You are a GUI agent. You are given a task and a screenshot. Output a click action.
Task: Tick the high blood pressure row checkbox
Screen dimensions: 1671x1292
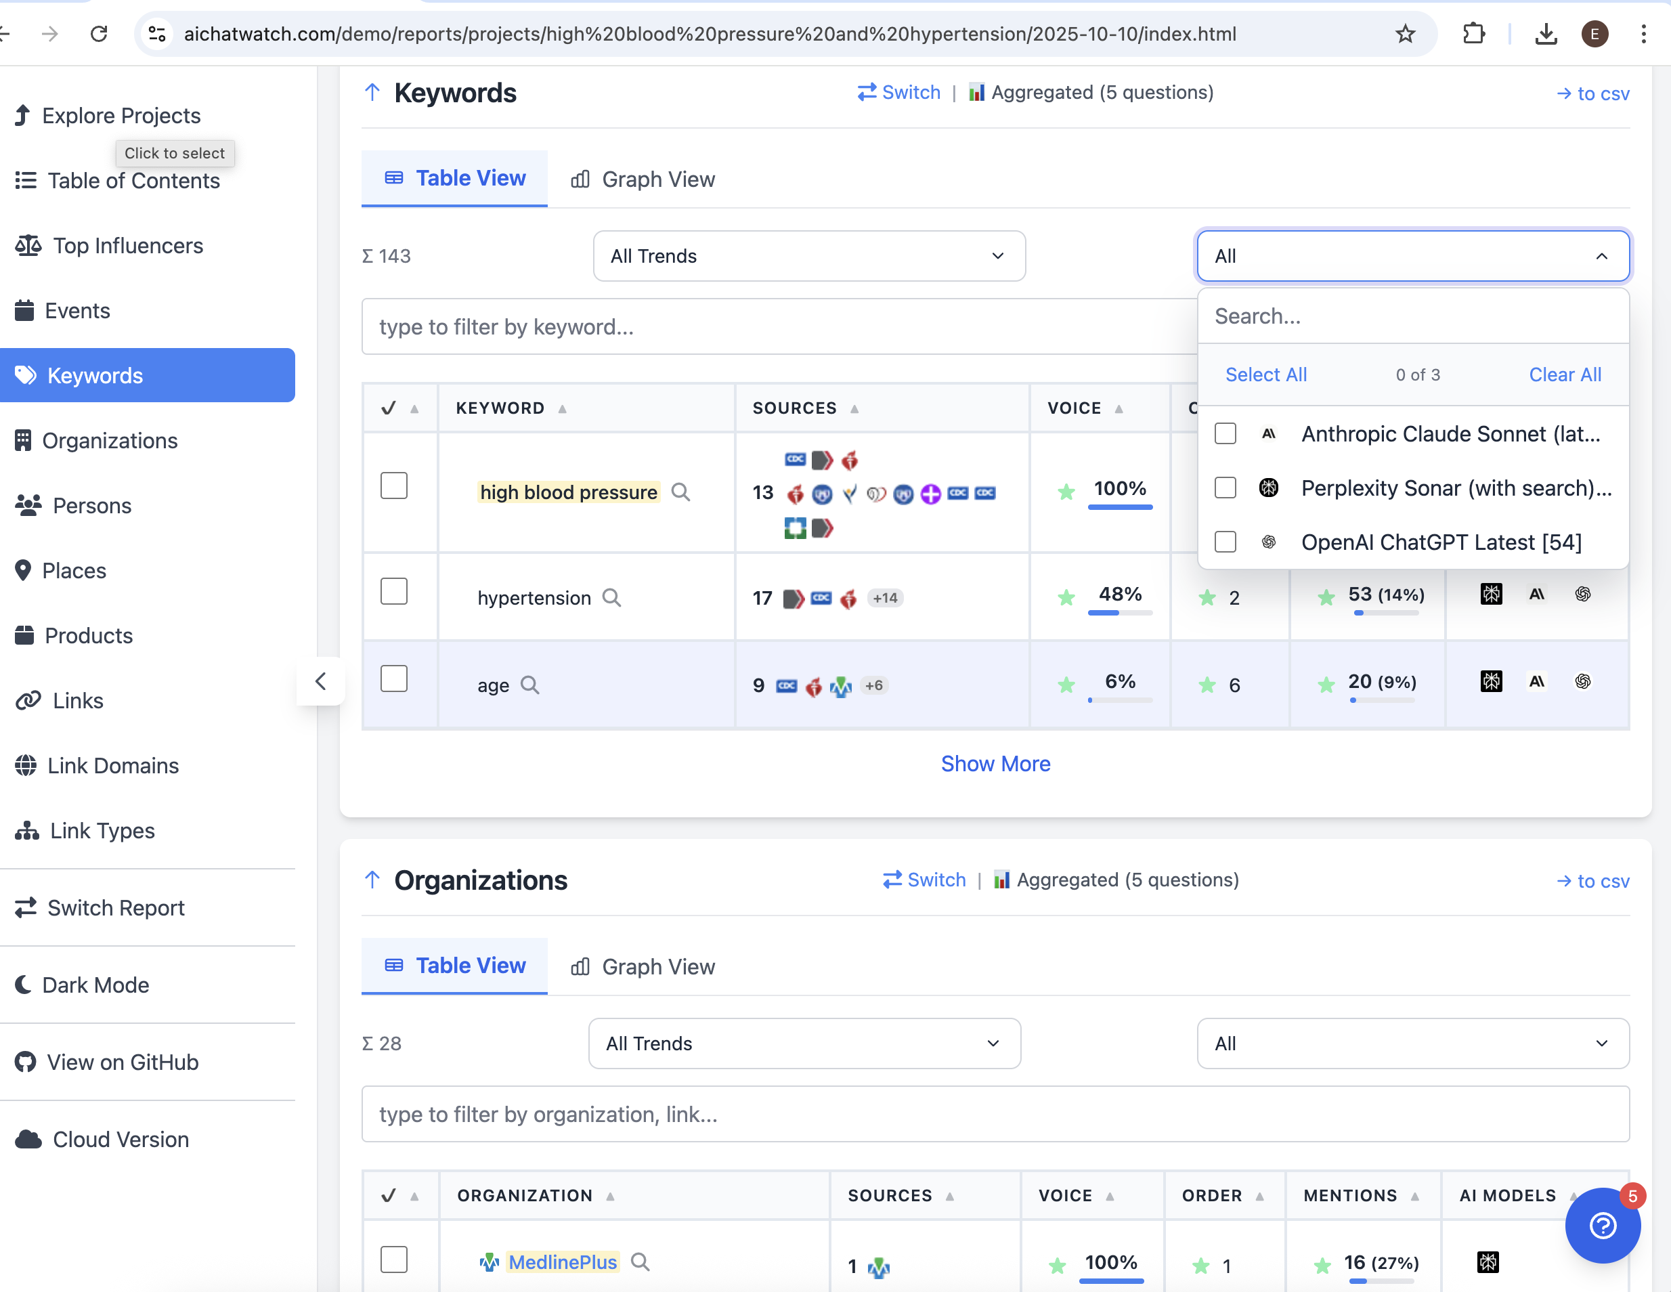[394, 486]
